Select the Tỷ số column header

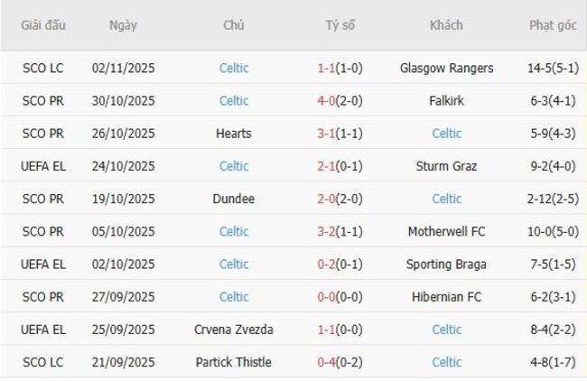(x=340, y=25)
